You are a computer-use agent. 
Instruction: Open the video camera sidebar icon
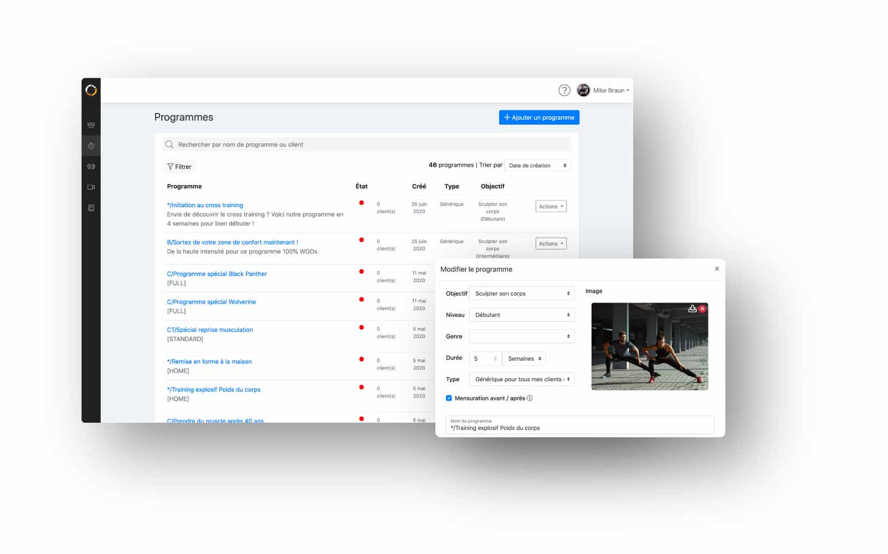(x=91, y=187)
